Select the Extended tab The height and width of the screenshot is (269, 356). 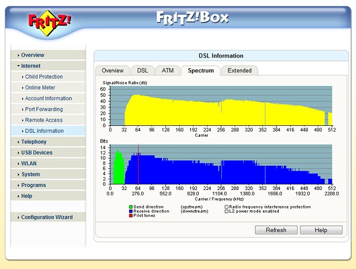240,71
